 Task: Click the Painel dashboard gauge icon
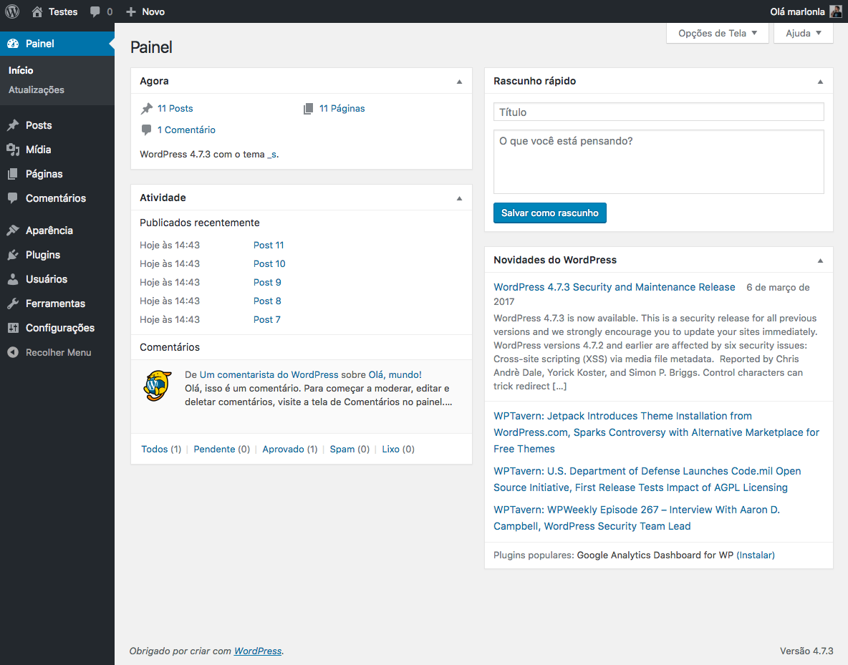pyautogui.click(x=13, y=44)
